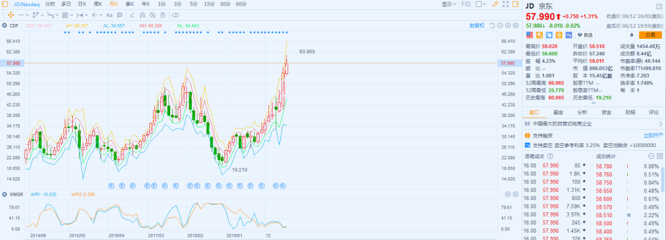Click the orange margin financing badge
Image resolution: width=666 pixels, height=240 pixels.
(540, 35)
